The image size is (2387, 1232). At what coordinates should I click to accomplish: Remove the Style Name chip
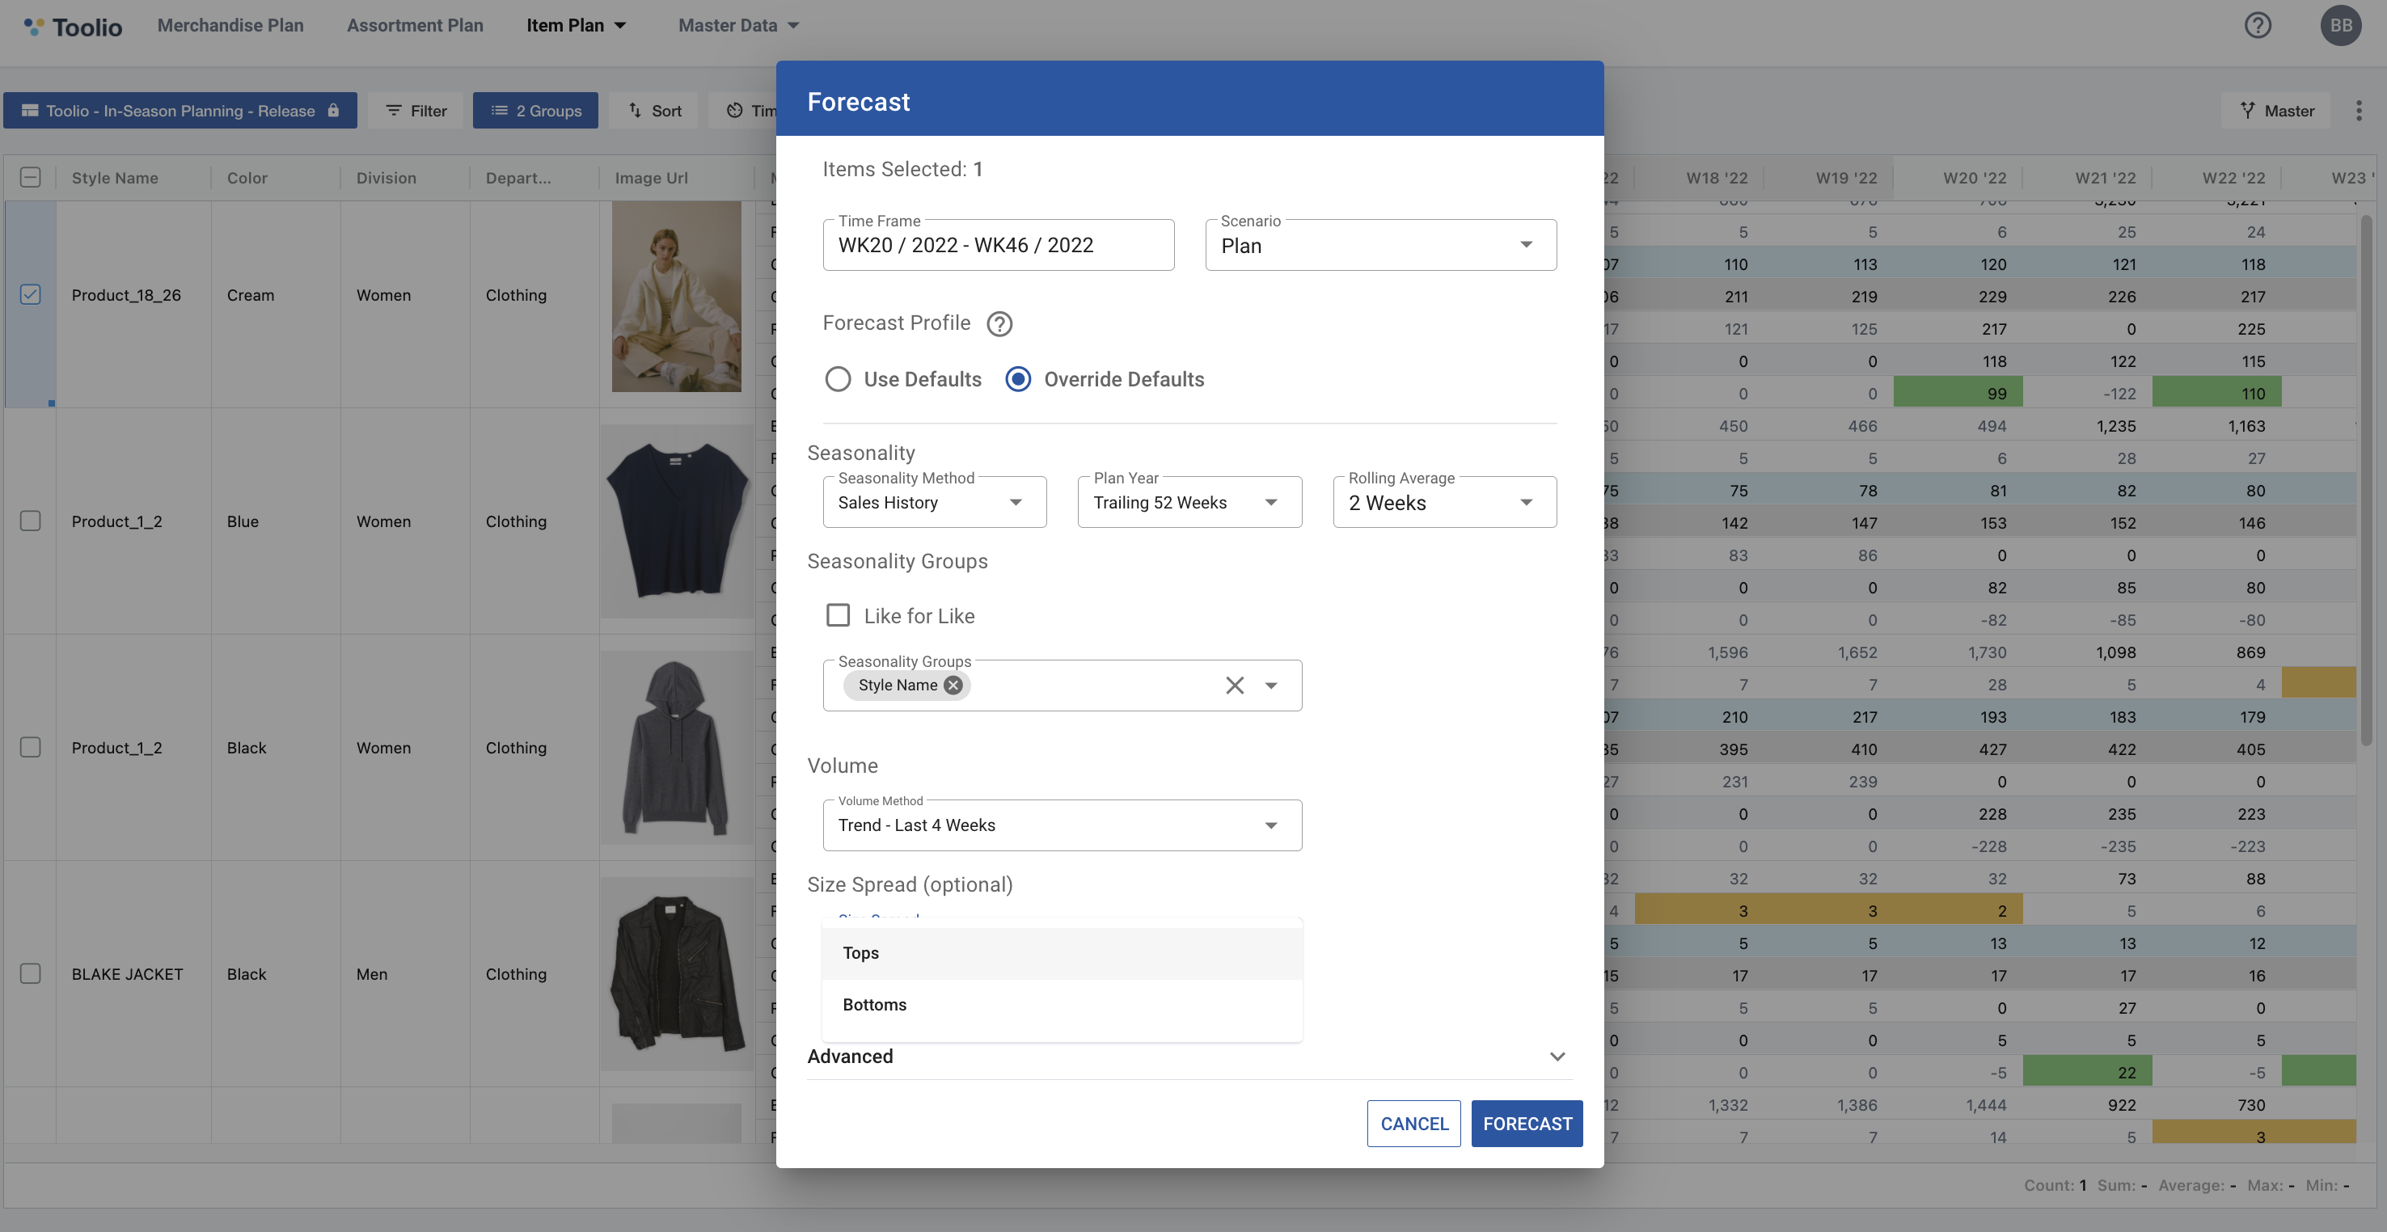click(x=953, y=686)
